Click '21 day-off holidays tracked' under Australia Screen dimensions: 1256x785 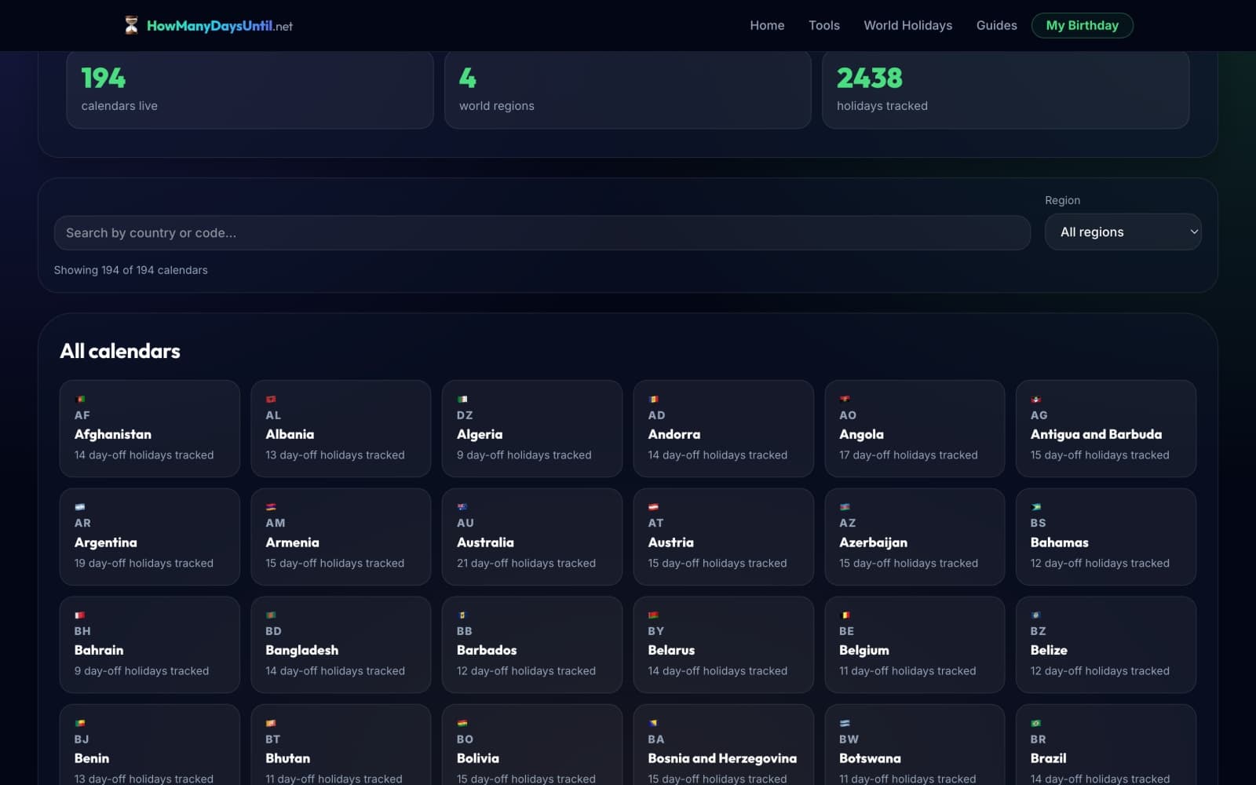click(526, 563)
